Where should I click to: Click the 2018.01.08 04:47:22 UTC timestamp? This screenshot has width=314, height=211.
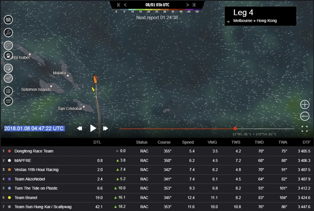[x=34, y=128]
